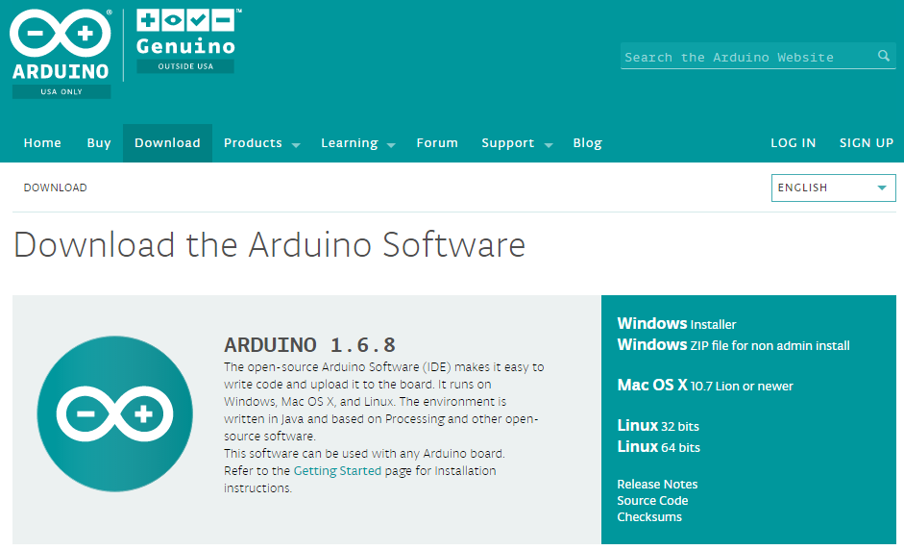Click the DOWNLOAD breadcrumb text
This screenshot has height=550, width=904.
(56, 187)
